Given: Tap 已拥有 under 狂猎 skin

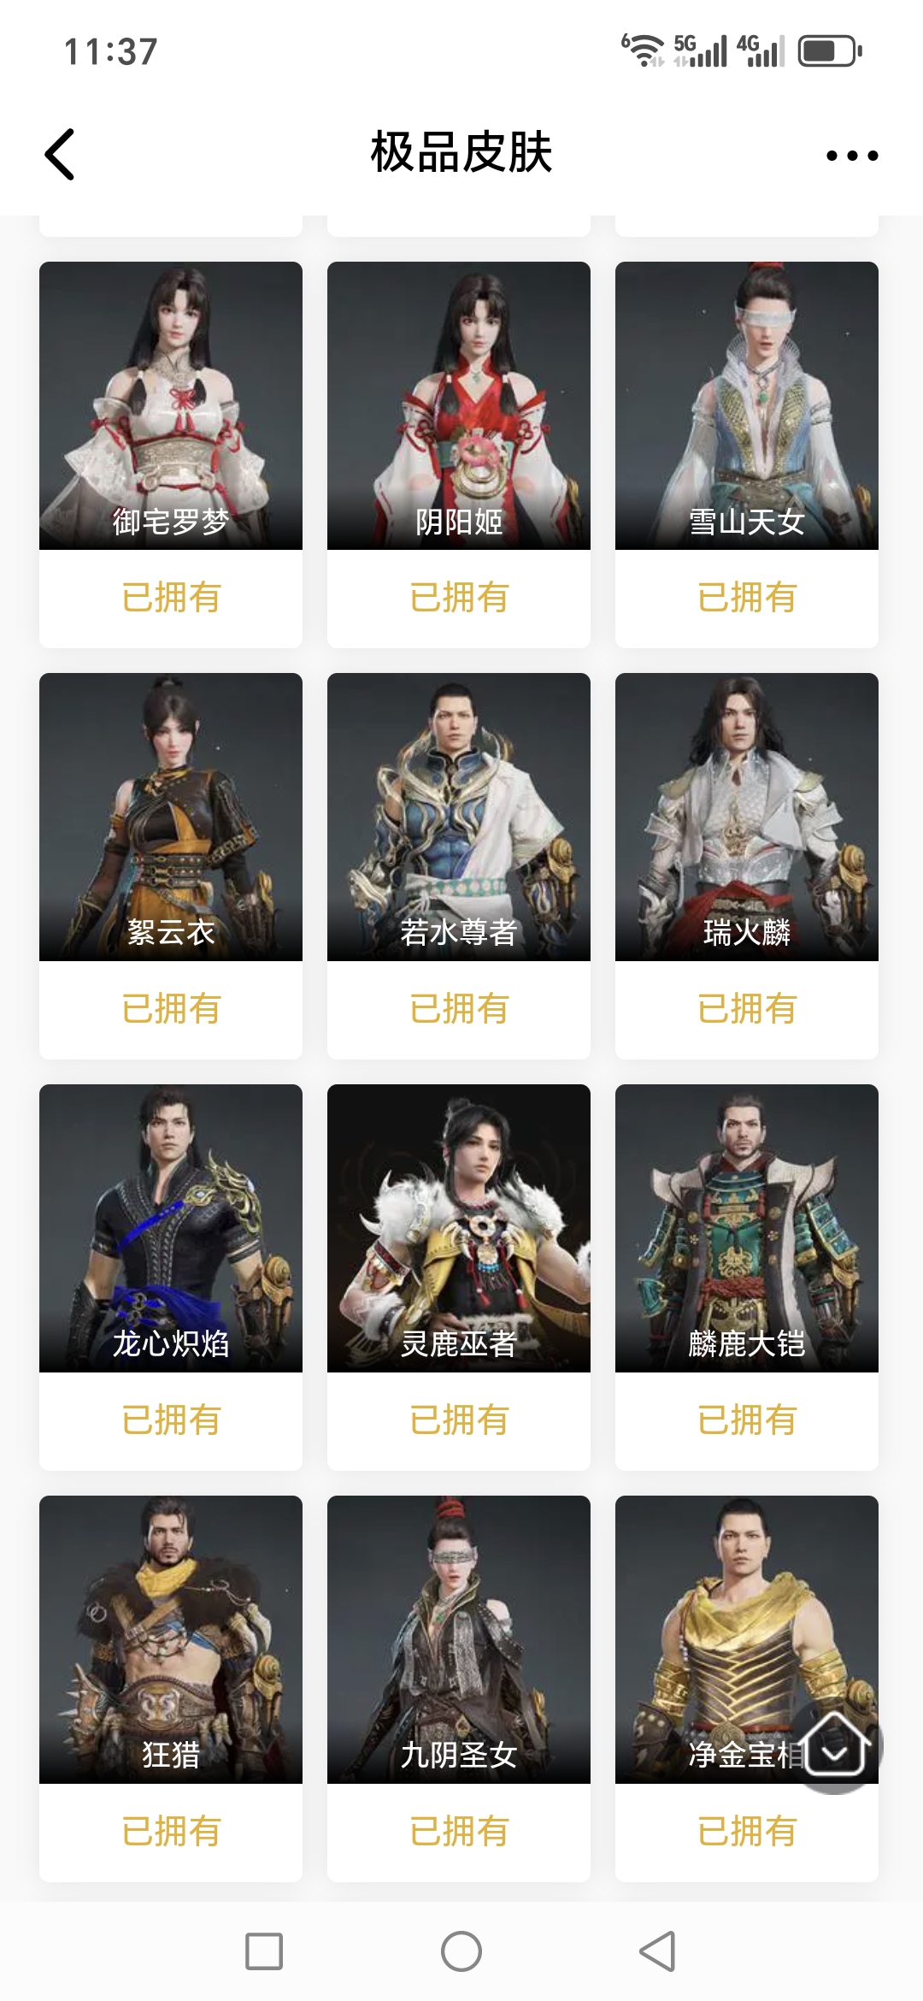Looking at the screenshot, I should [171, 1832].
